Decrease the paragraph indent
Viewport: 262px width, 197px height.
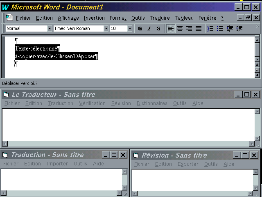tap(230, 29)
